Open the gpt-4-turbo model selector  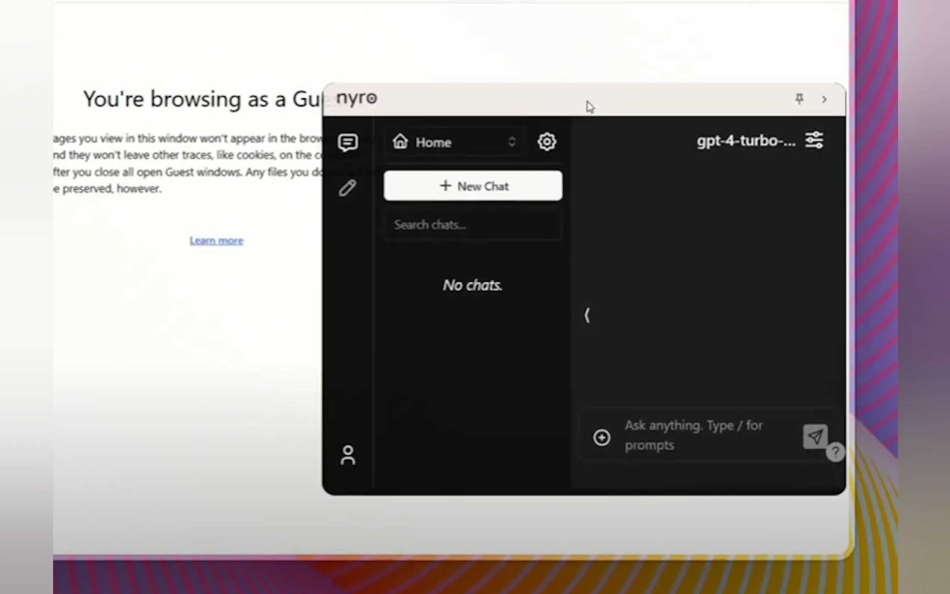[745, 141]
